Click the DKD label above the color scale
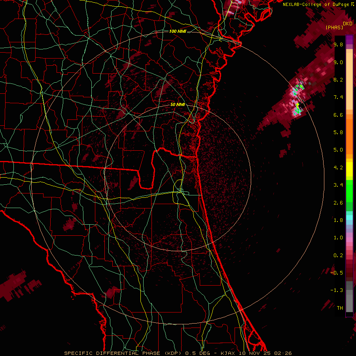This screenshot has height=356, width=356. 348,24
